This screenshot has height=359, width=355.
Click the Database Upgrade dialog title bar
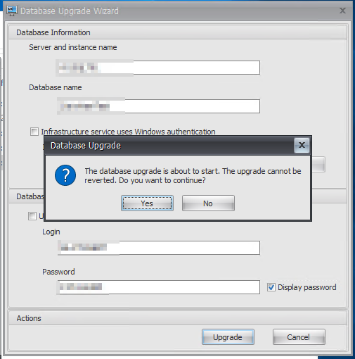(x=169, y=145)
